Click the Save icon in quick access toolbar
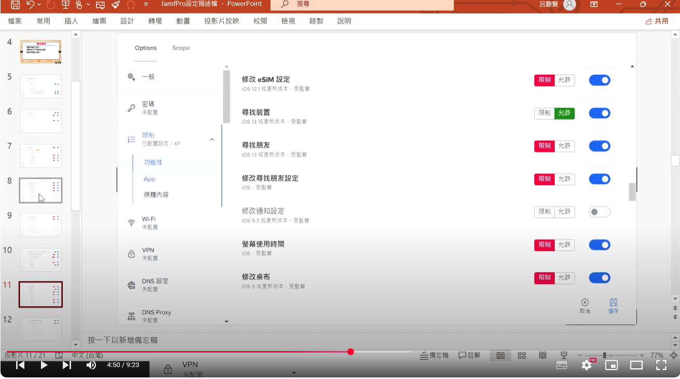Viewport: 680px width, 379px height. (x=15, y=5)
